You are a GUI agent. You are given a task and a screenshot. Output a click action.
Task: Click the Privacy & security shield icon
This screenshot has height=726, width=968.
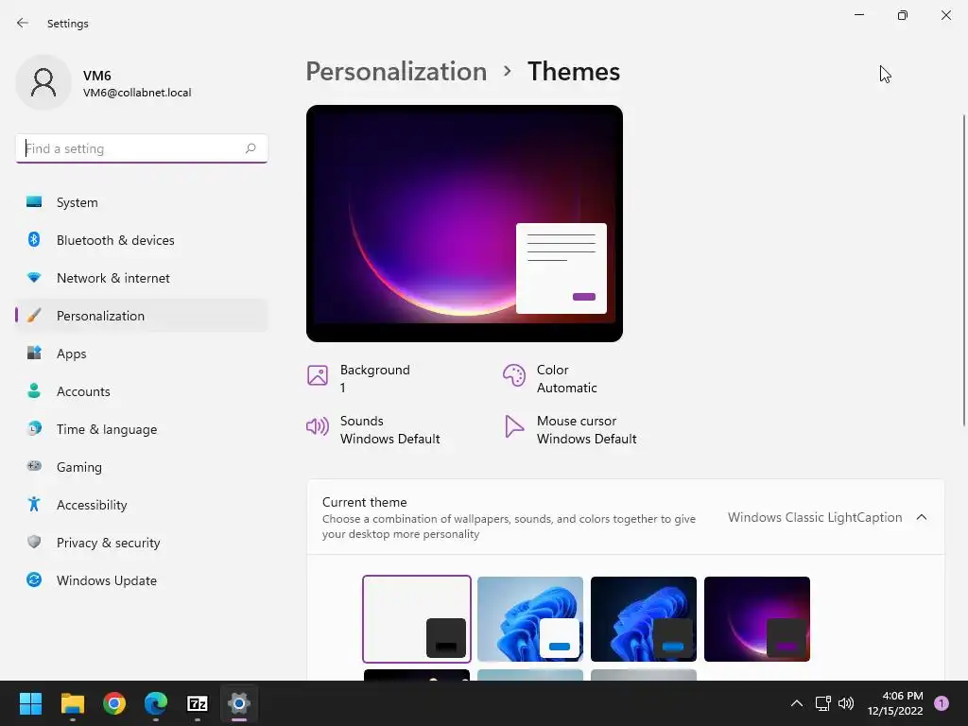coord(34,542)
